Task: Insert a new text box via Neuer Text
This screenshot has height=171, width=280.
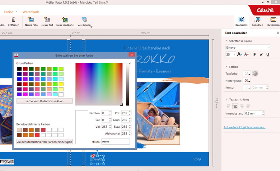Action: pos(47,20)
